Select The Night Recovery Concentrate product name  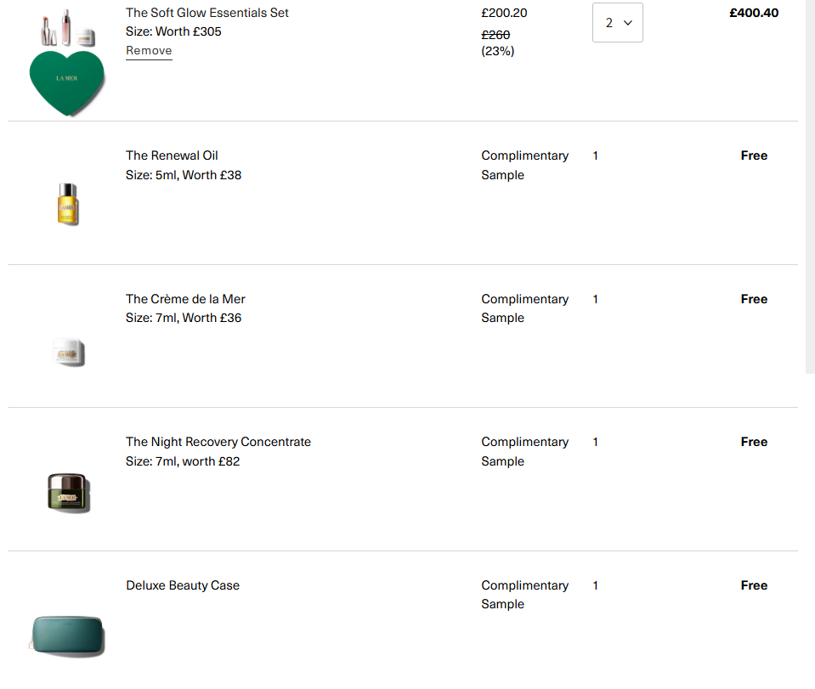click(x=218, y=442)
